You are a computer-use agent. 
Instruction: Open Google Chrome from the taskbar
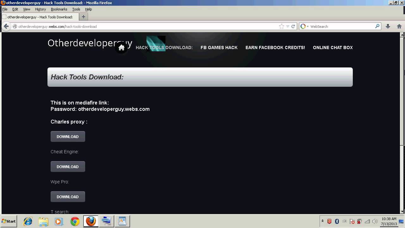click(75, 221)
